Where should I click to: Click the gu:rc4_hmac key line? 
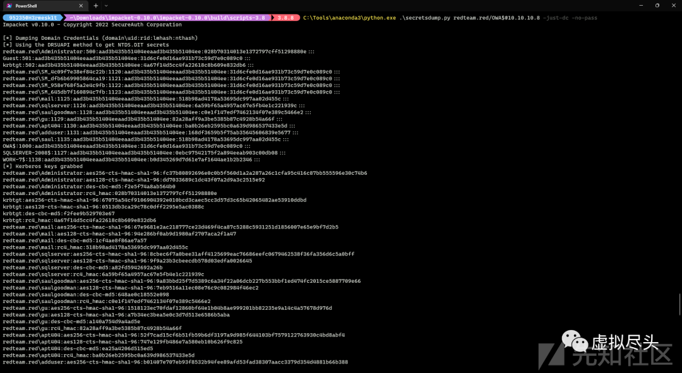tap(92, 328)
